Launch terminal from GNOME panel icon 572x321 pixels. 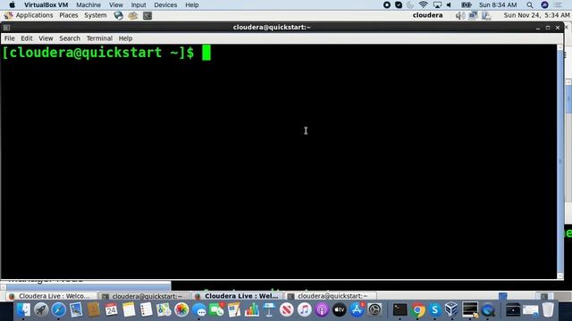coord(147,15)
